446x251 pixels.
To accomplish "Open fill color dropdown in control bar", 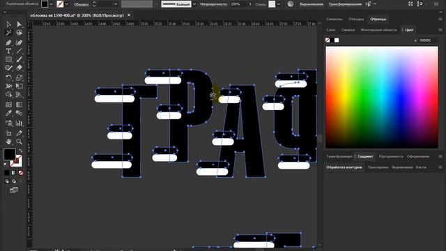I will point(52,4).
